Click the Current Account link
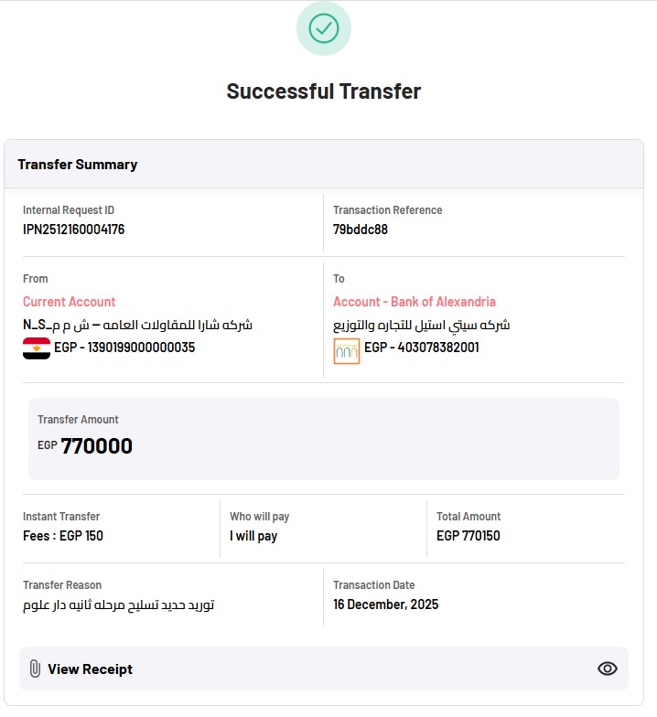This screenshot has height=717, width=657. 70,302
